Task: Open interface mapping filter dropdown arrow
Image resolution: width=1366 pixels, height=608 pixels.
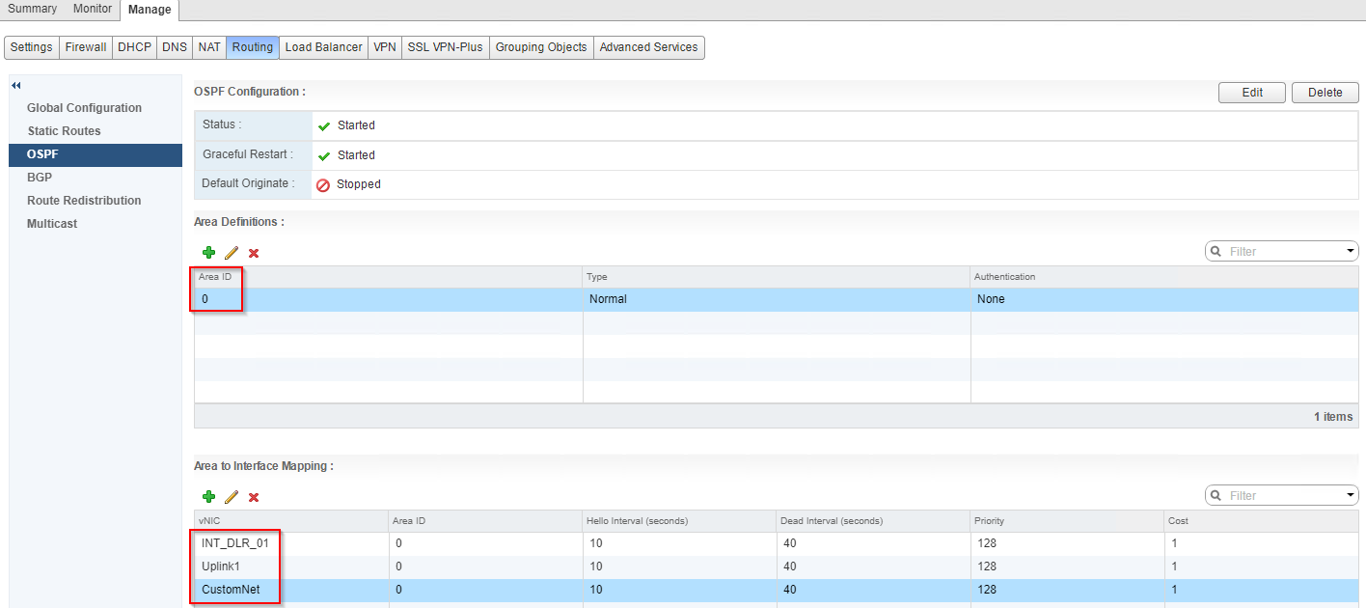Action: [x=1350, y=496]
